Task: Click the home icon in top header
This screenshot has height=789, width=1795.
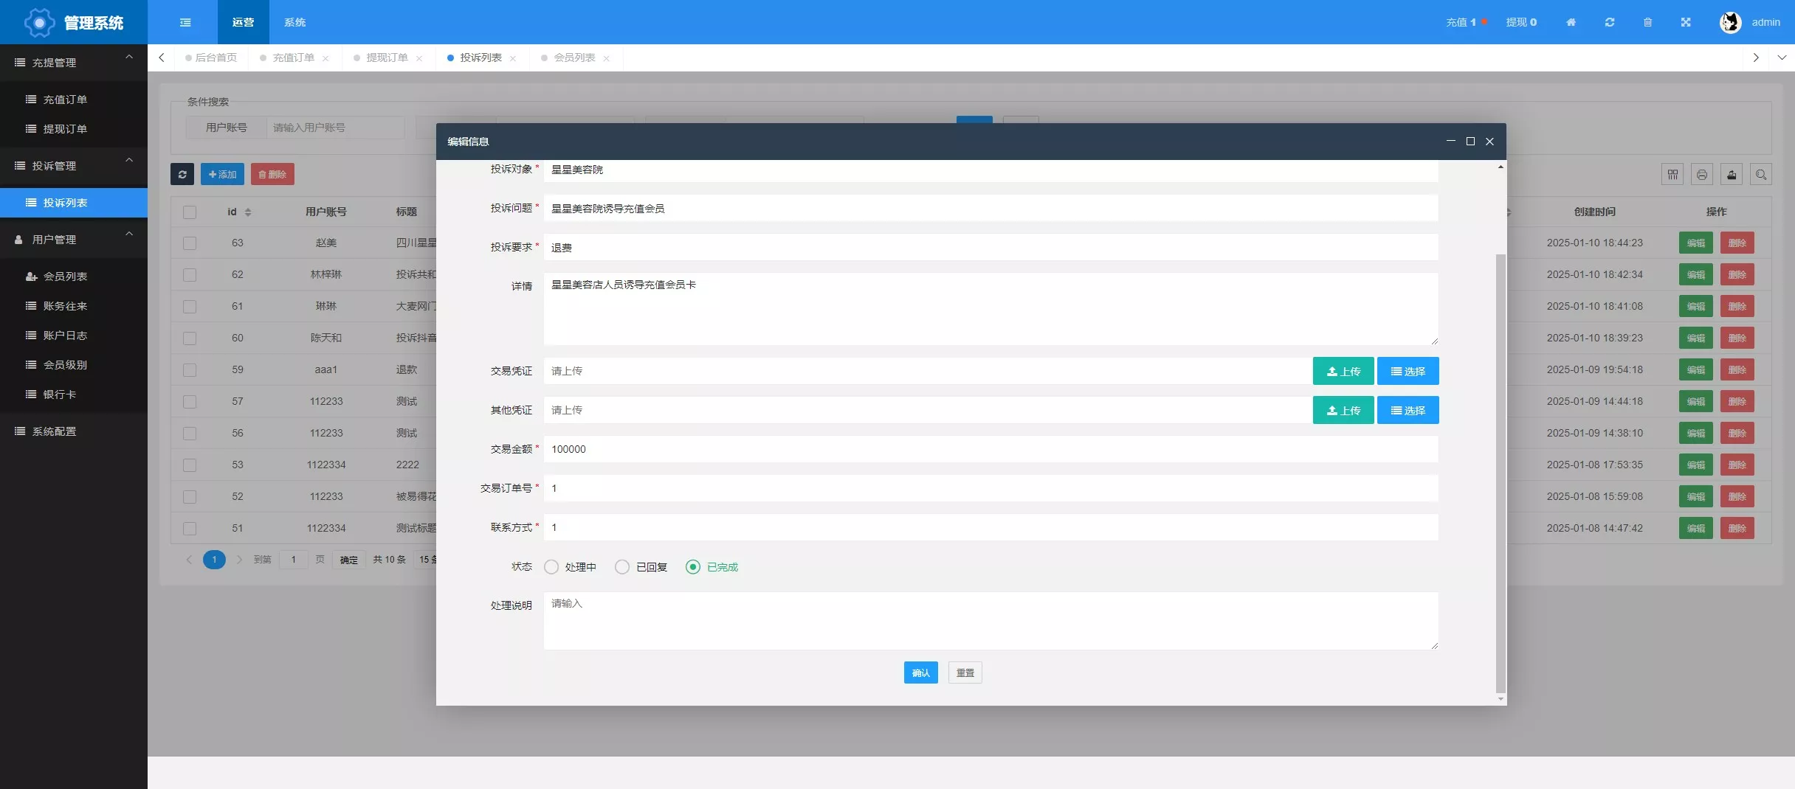Action: coord(1571,22)
